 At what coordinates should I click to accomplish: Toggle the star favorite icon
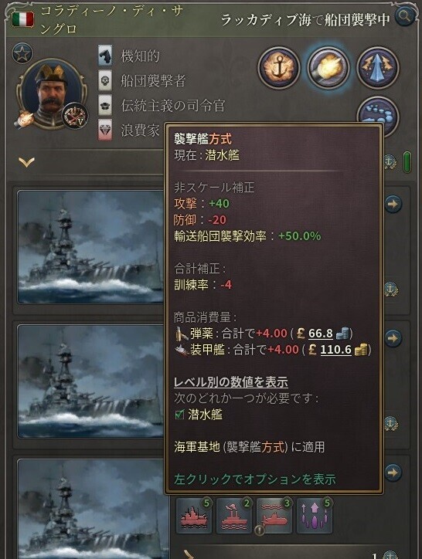(22, 53)
